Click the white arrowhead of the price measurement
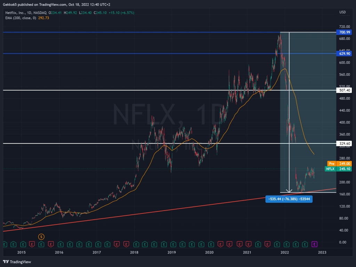Screen dimensions: 356x267 pyautogui.click(x=289, y=191)
